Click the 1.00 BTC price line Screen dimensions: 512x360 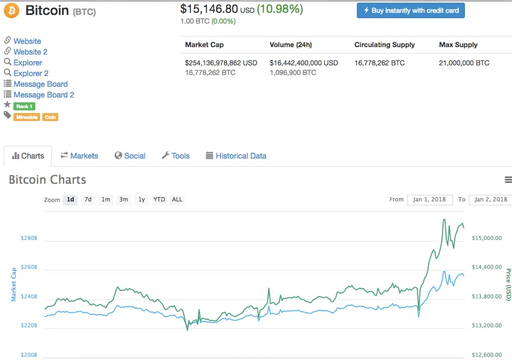tap(208, 21)
